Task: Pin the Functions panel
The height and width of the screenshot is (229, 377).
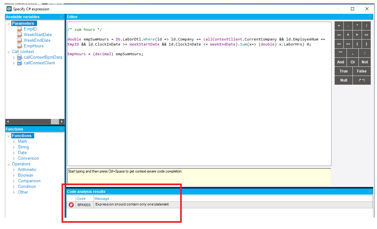Action: [61, 129]
